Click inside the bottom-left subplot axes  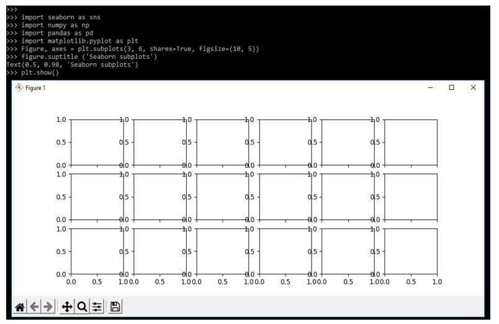[97, 252]
